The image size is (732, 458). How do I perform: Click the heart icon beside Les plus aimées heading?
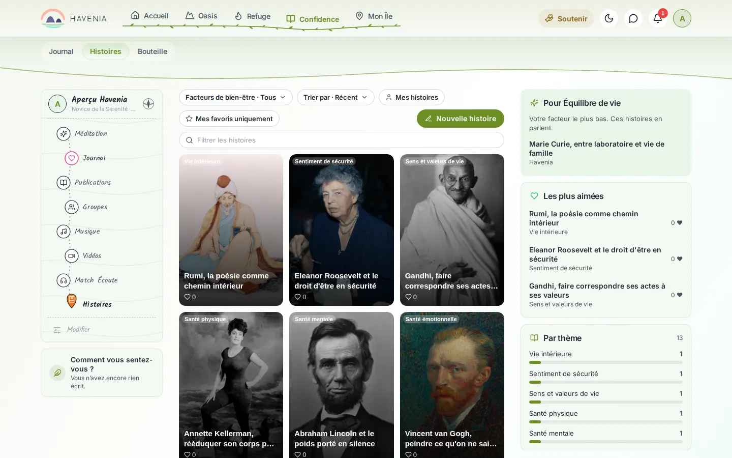tap(534, 196)
